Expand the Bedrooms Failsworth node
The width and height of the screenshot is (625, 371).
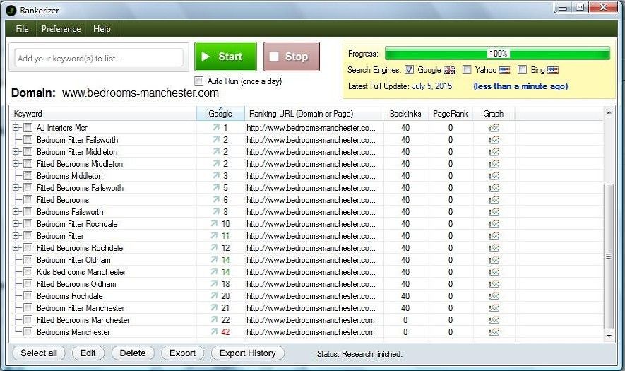[x=16, y=211]
